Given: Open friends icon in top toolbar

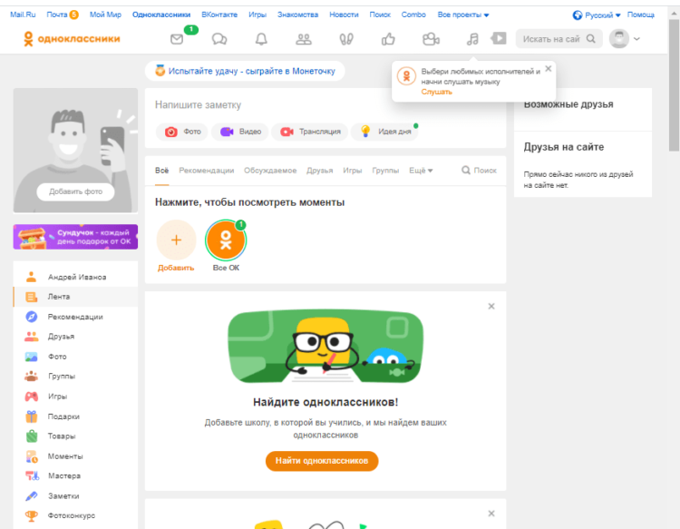Looking at the screenshot, I should [304, 39].
